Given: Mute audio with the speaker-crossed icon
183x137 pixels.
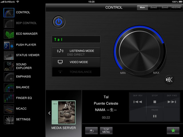Looking at the screenshot, I should 169,80.
